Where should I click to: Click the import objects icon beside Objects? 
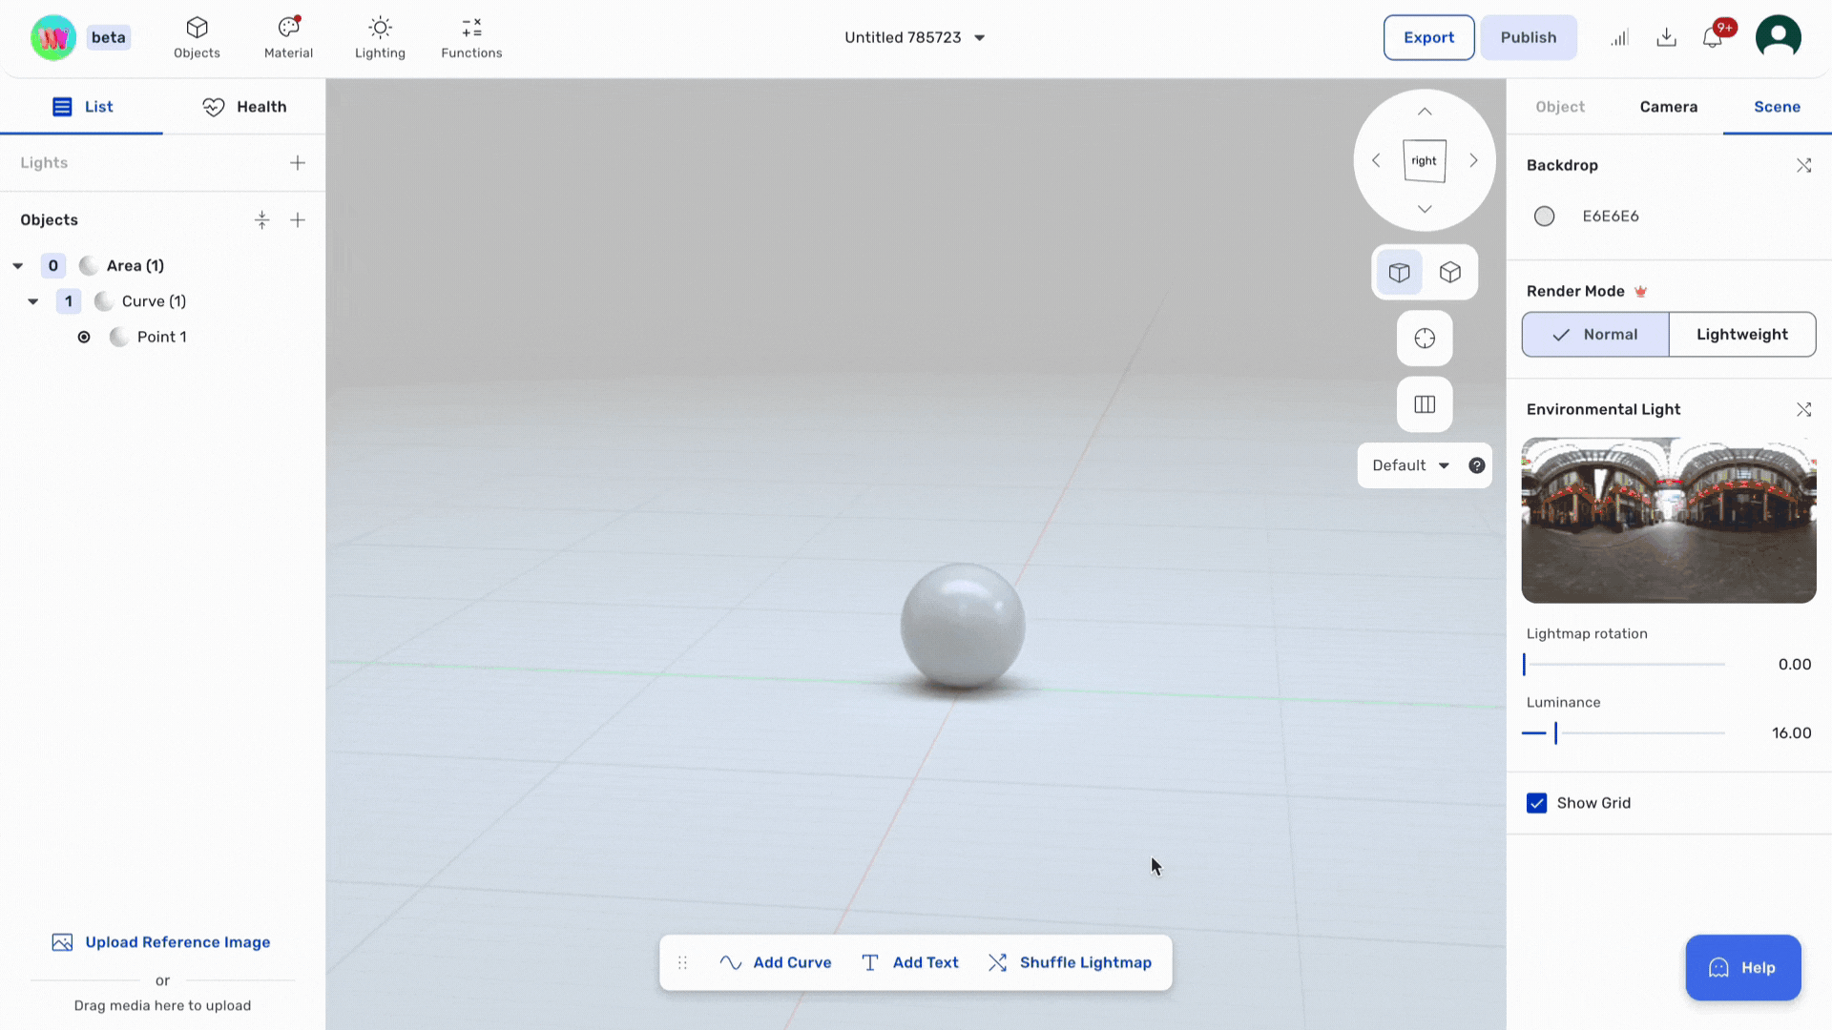click(262, 220)
